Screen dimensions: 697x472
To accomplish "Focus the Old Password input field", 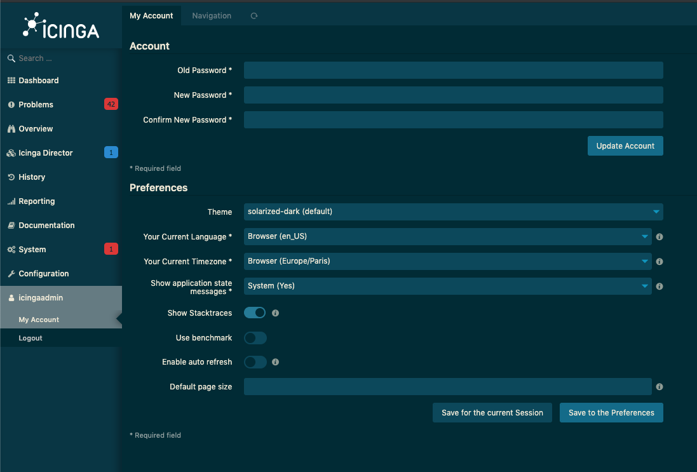I will [454, 71].
